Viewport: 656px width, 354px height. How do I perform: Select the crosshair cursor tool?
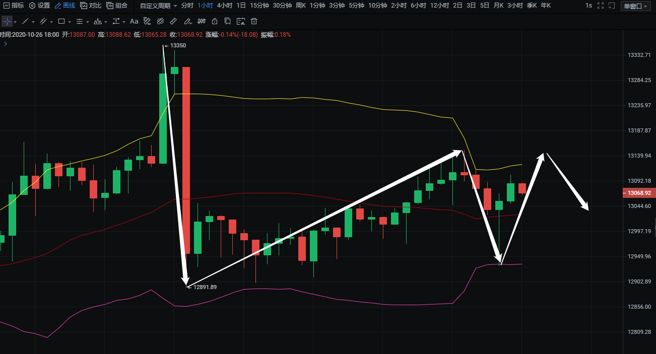[x=7, y=22]
